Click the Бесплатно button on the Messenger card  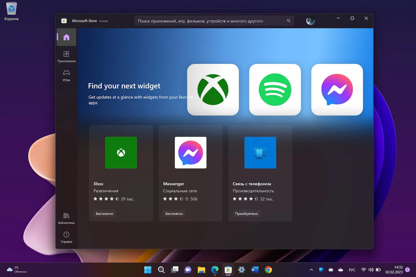(174, 214)
